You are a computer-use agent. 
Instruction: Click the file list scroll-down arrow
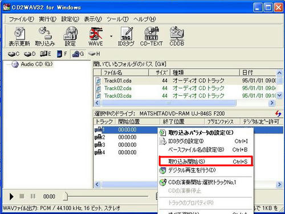tap(279, 95)
